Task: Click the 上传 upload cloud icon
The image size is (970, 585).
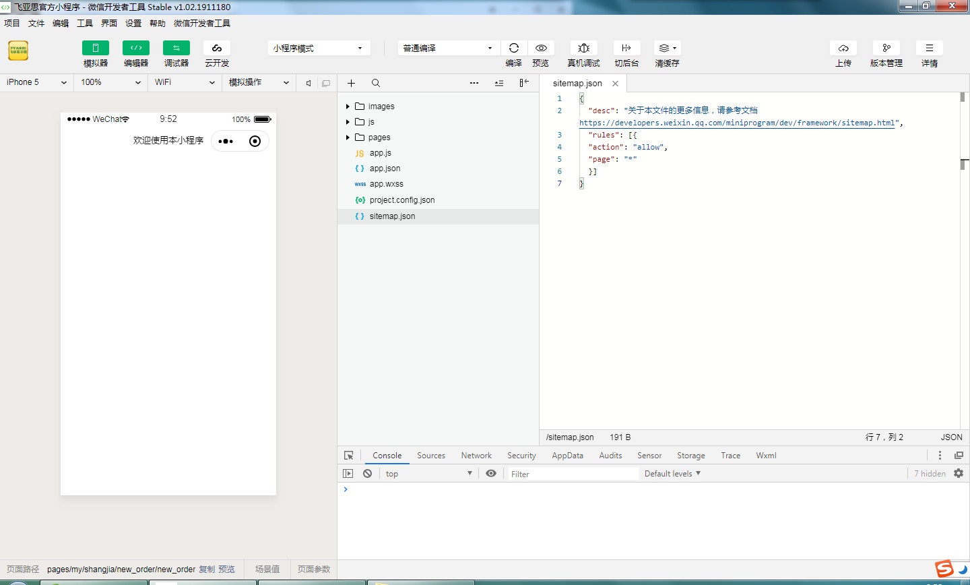Action: tap(843, 48)
